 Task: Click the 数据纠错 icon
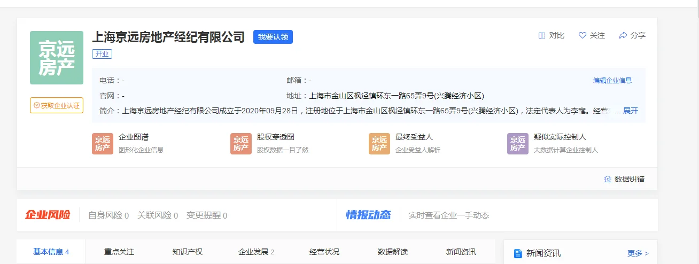tap(607, 179)
